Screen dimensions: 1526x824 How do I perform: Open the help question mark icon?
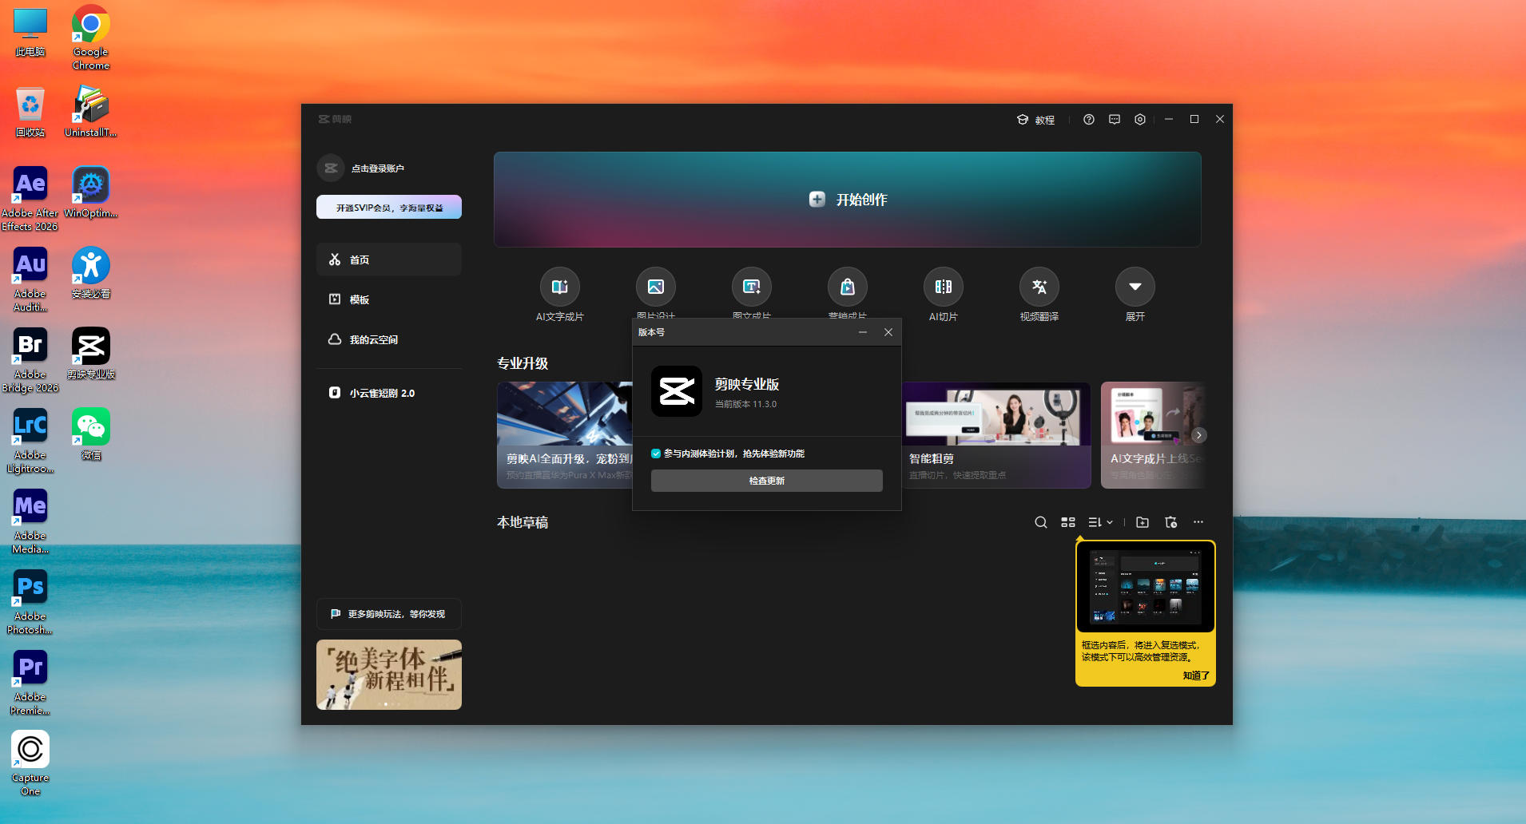(x=1088, y=119)
